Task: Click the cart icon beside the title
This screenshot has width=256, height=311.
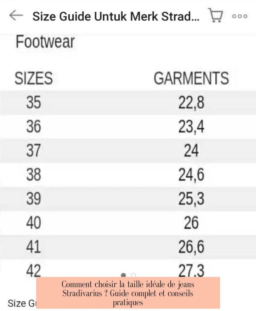Action: (216, 15)
